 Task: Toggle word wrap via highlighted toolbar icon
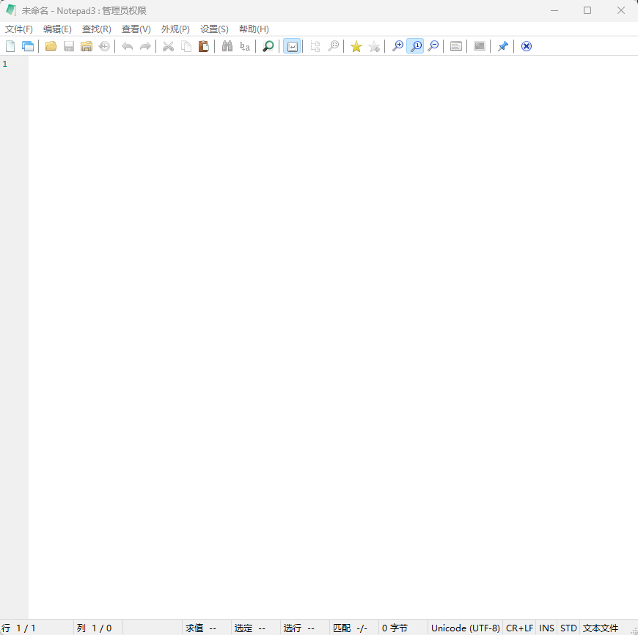pyautogui.click(x=291, y=45)
